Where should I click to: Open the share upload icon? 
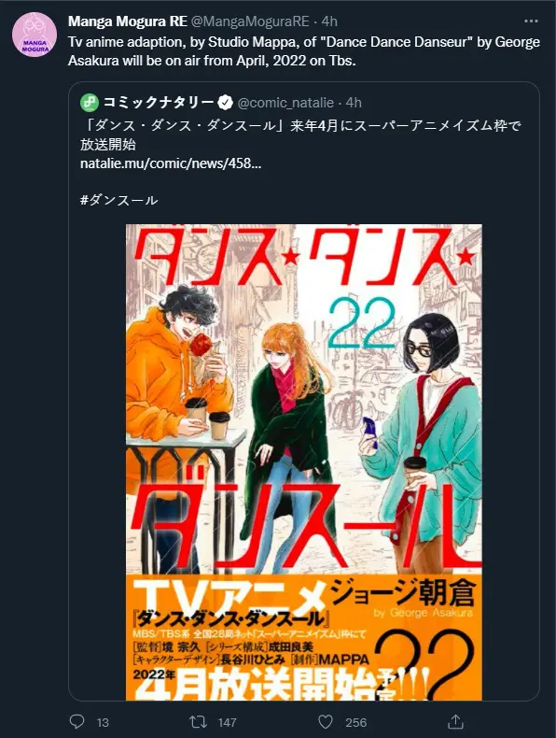click(x=455, y=721)
